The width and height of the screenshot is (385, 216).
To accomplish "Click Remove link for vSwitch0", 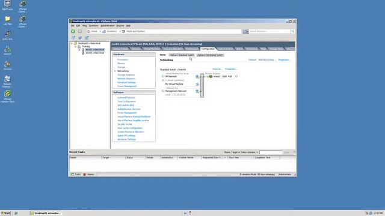I will coord(217,69).
